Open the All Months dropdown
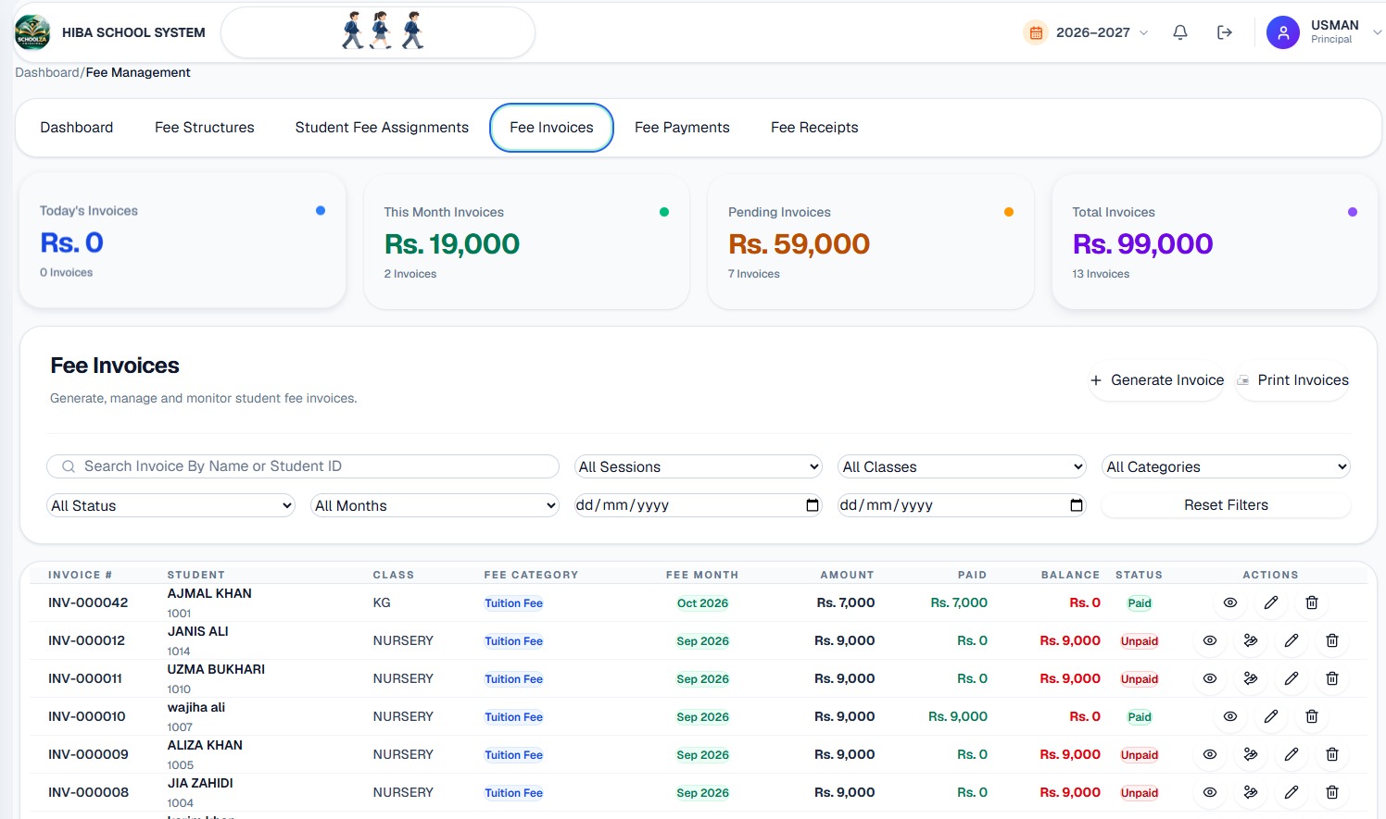 pos(435,505)
